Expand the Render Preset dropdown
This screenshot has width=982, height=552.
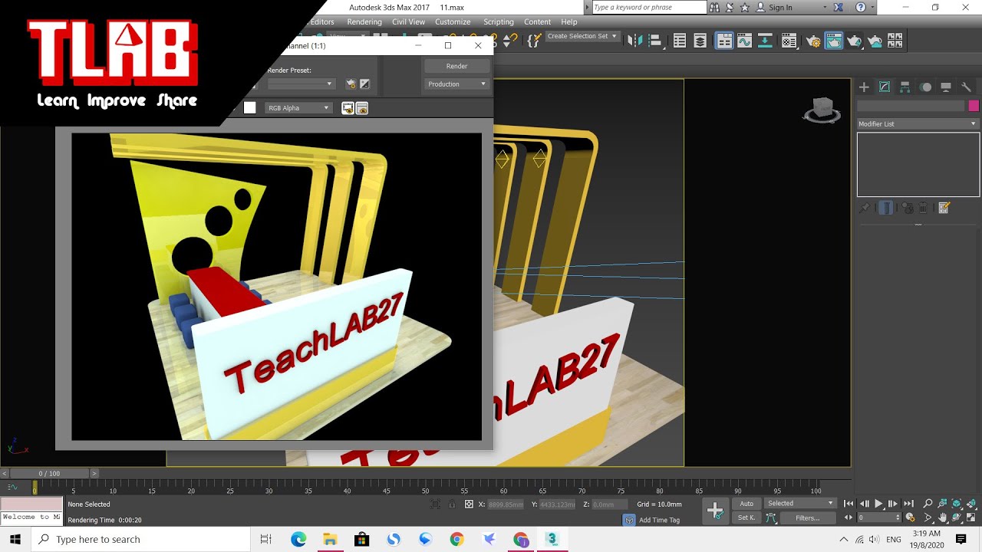(x=300, y=84)
